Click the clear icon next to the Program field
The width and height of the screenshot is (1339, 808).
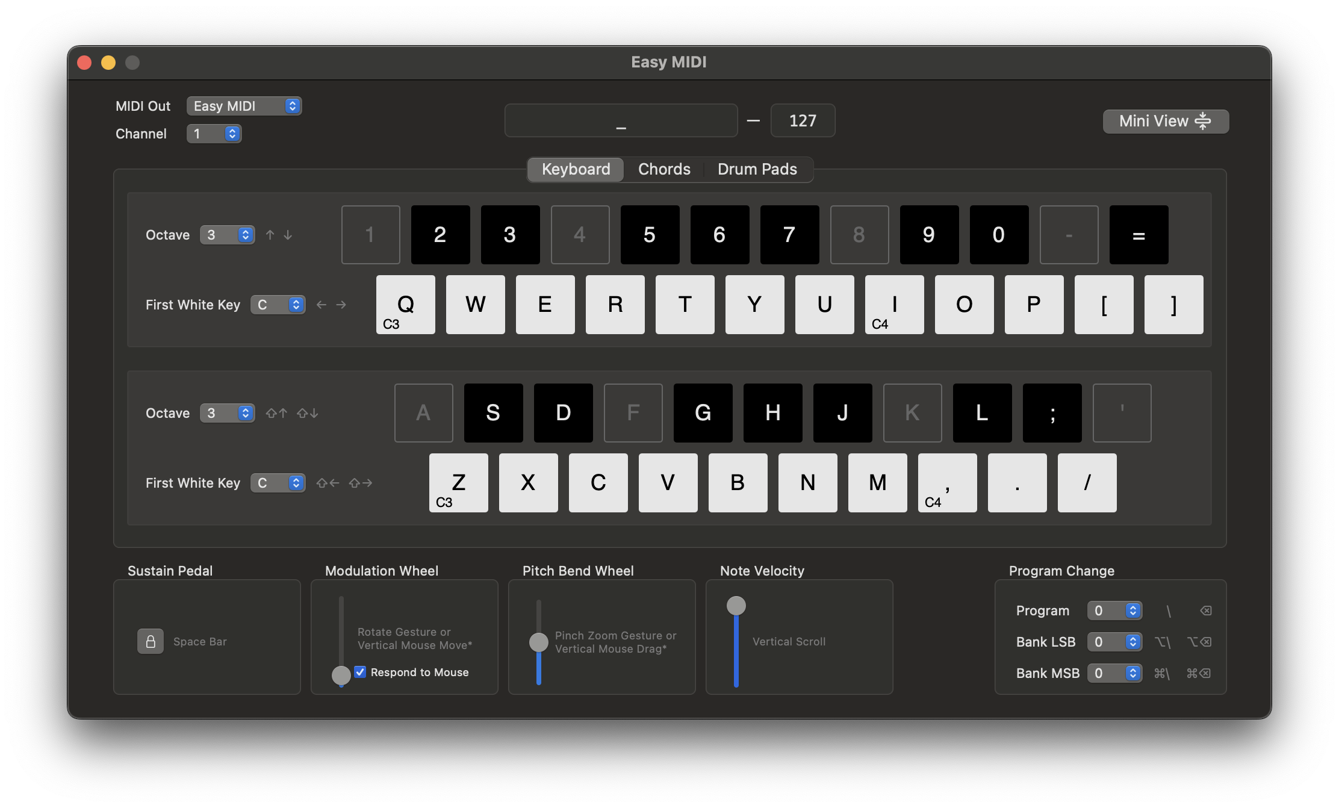1206,610
